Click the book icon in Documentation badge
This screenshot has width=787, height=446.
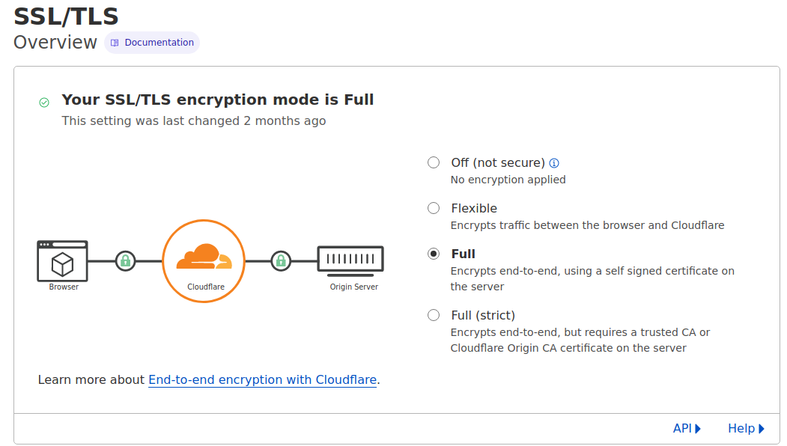[115, 43]
